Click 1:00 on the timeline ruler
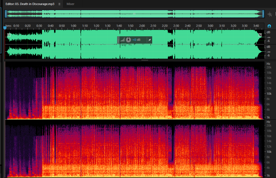This screenshot has width=276, height=178. [x=73, y=26]
